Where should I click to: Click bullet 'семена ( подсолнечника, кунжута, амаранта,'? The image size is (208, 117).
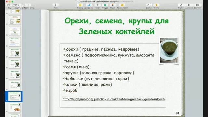click(x=111, y=55)
